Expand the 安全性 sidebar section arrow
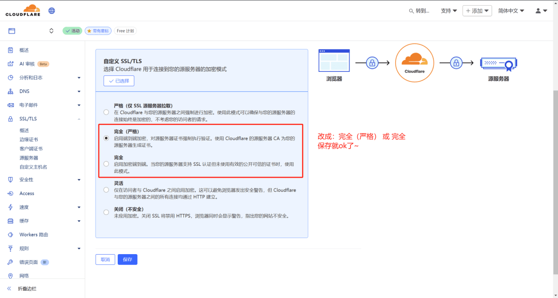This screenshot has width=558, height=298. 79,180
